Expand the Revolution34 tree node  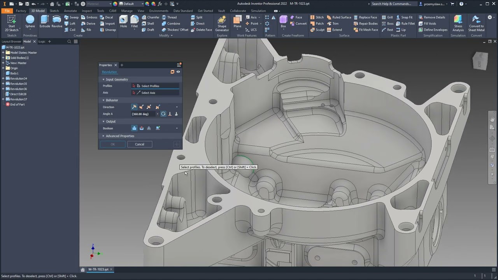[x=3, y=79]
